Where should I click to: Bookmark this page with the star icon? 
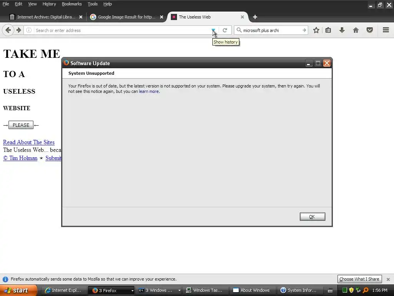(316, 30)
